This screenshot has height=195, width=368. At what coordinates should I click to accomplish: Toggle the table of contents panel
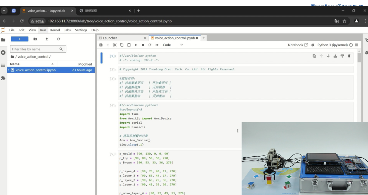pyautogui.click(x=3, y=65)
